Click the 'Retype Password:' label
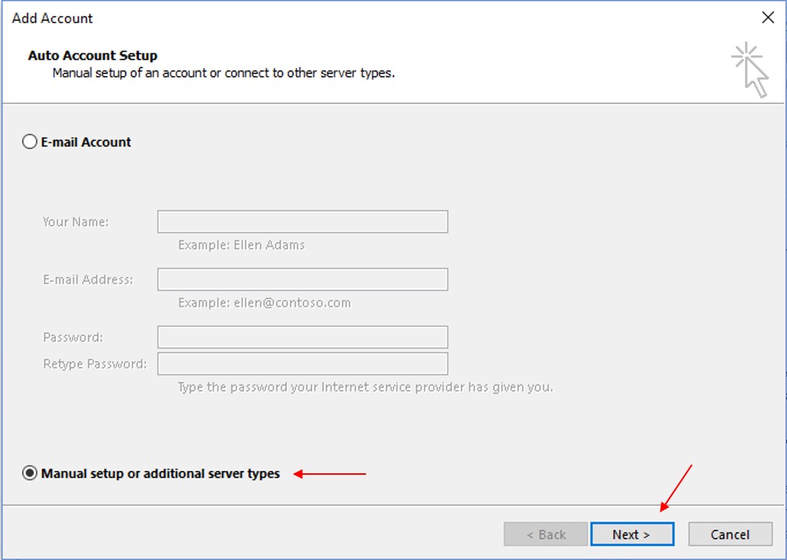Viewport: 787px width, 560px height. [95, 364]
